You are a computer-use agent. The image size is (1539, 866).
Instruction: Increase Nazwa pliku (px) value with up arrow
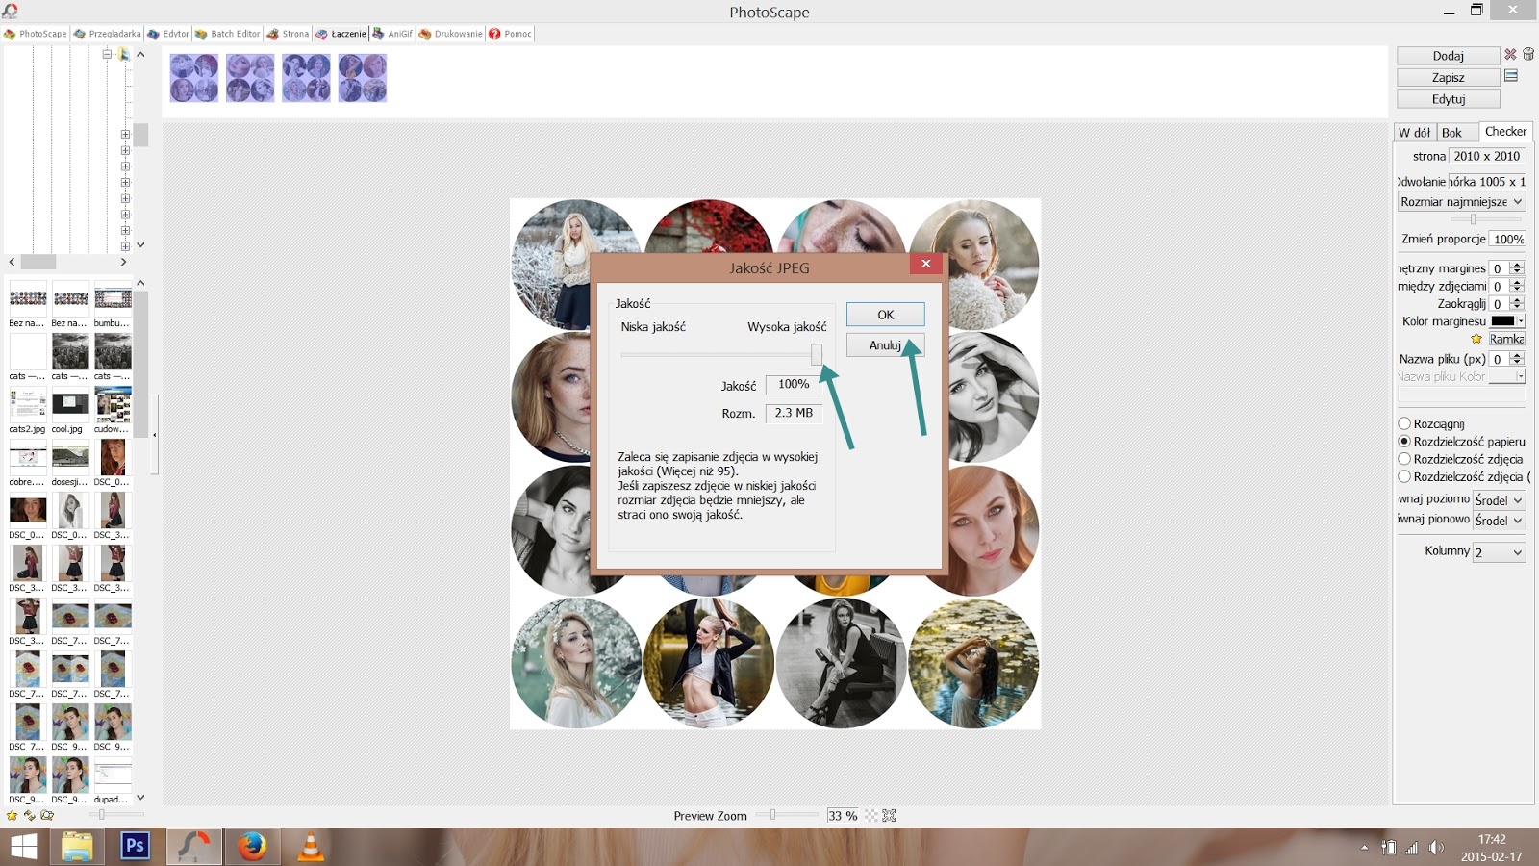click(1517, 355)
